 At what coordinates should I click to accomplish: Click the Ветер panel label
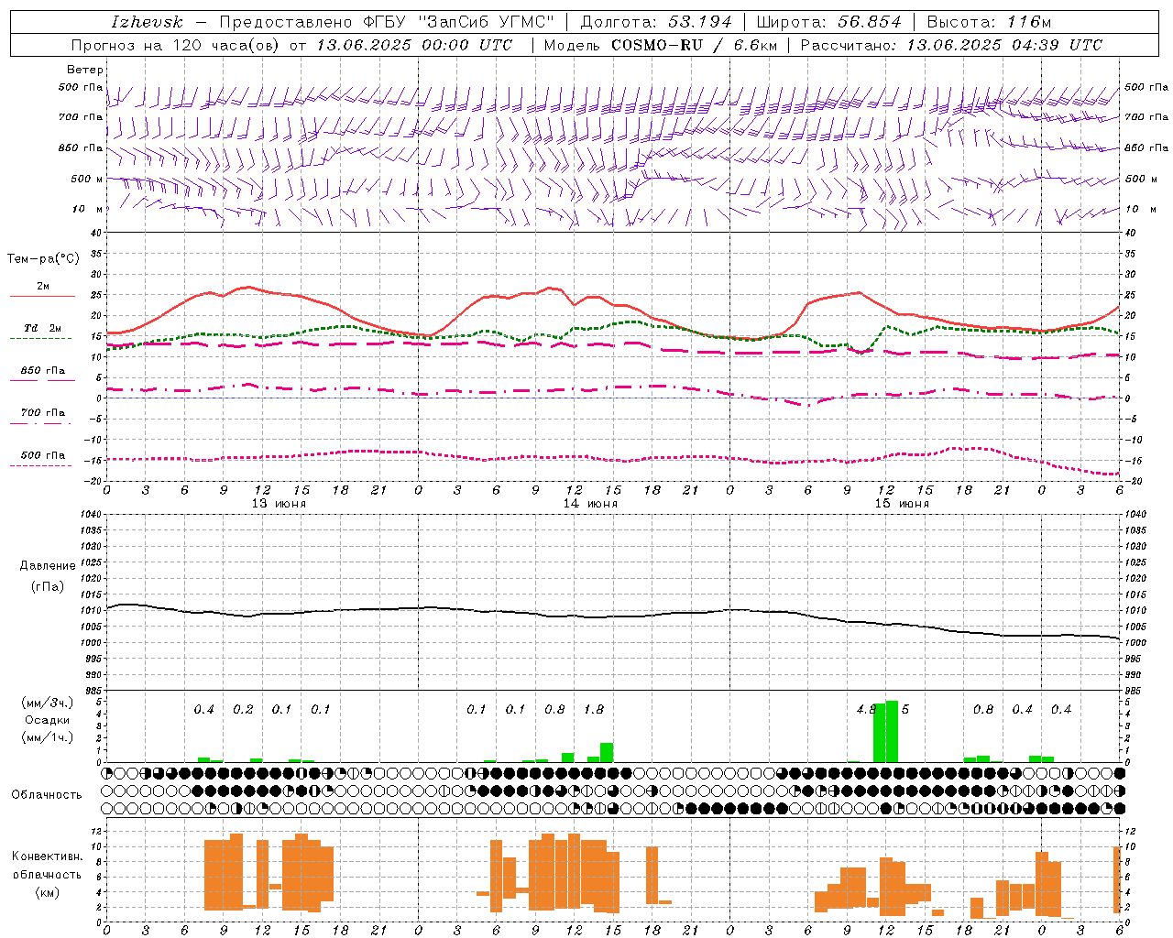[x=85, y=70]
